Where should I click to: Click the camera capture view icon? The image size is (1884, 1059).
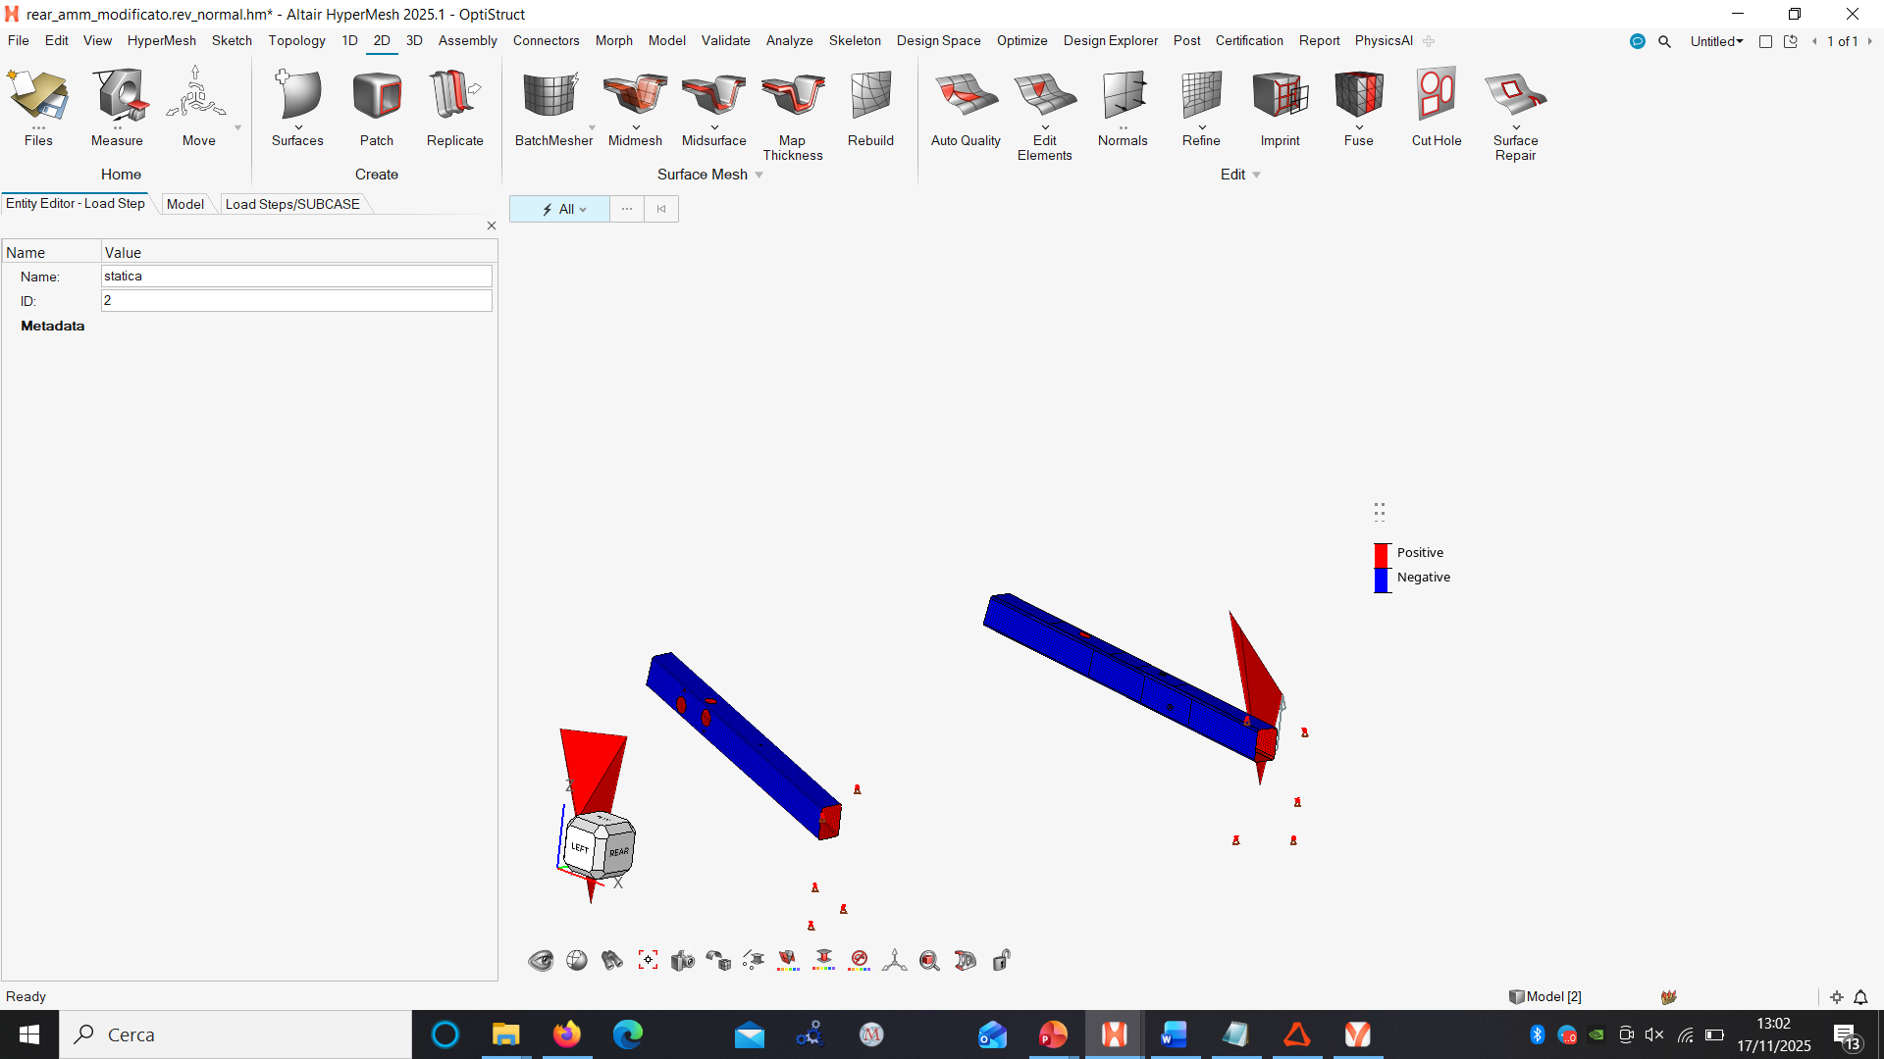tap(682, 961)
